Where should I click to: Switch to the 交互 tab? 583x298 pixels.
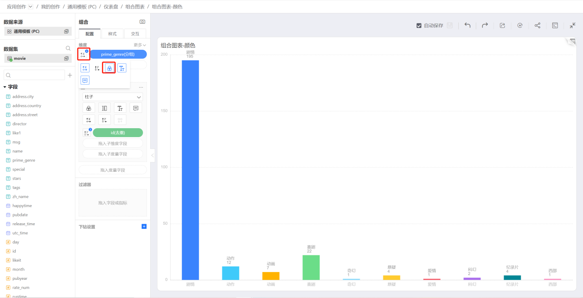click(135, 34)
